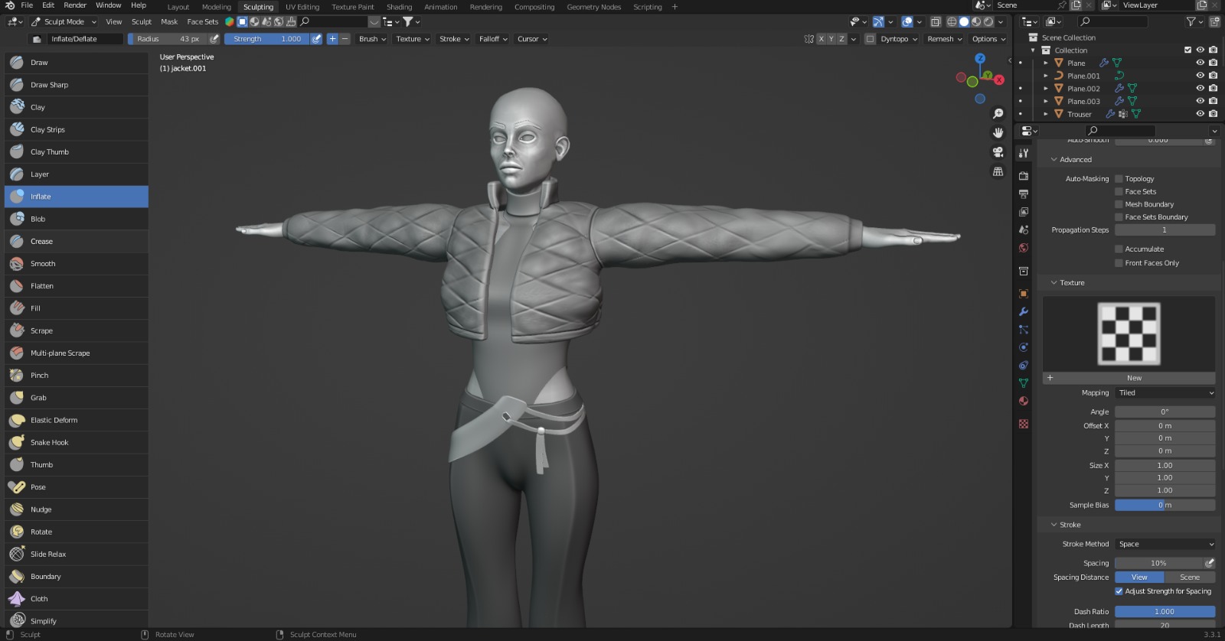Open the Brush settings dropdown

point(372,39)
